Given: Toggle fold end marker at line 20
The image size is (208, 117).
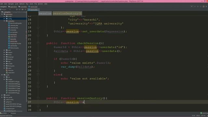Looking at the screenshot, I should [x=38, y=35].
